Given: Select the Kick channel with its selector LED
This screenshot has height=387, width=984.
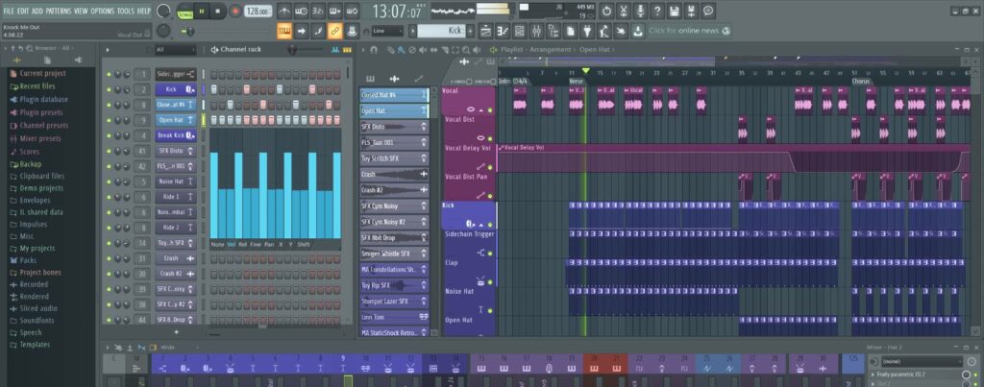Looking at the screenshot, I should [204, 89].
